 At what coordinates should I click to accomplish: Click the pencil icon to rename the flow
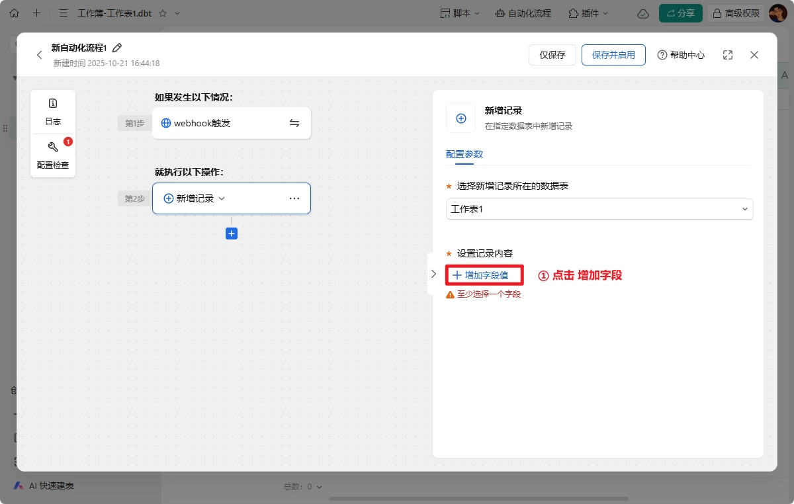coord(117,48)
